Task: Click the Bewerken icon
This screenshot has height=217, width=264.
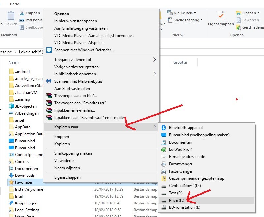Action: pyautogui.click(x=239, y=20)
